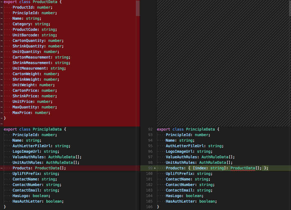Image resolution: width=291 pixels, height=210 pixels.
Task: Click the minus marker beside removed 'Products: ProductData[];'
Action: [2, 168]
